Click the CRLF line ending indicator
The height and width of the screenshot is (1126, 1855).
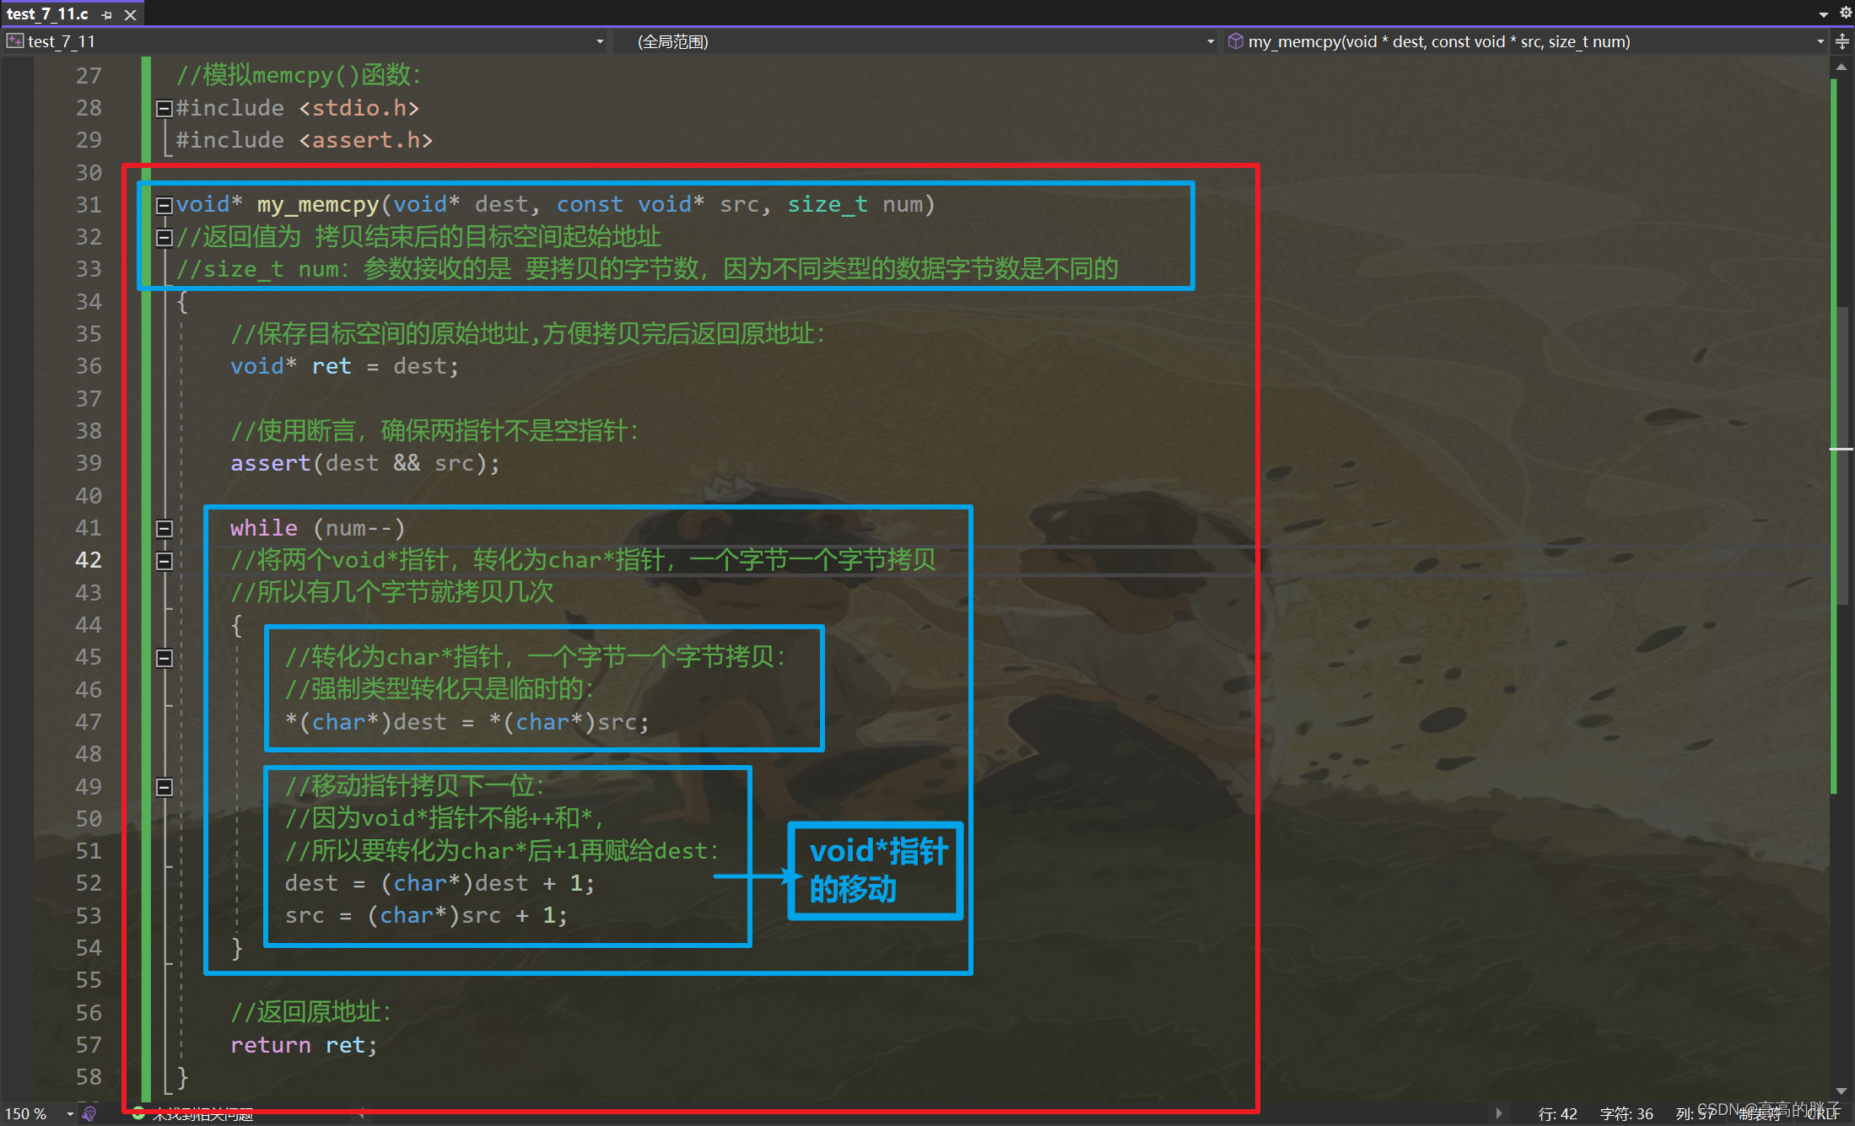point(1822,1114)
